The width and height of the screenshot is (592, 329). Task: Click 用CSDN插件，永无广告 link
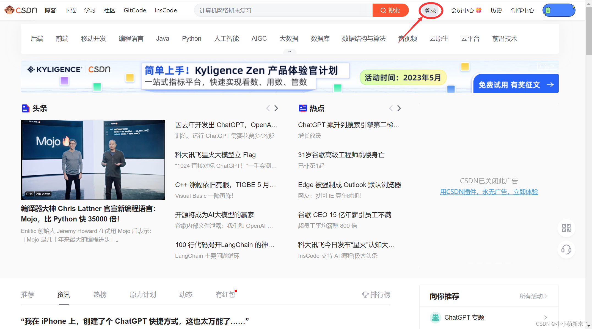click(x=489, y=192)
